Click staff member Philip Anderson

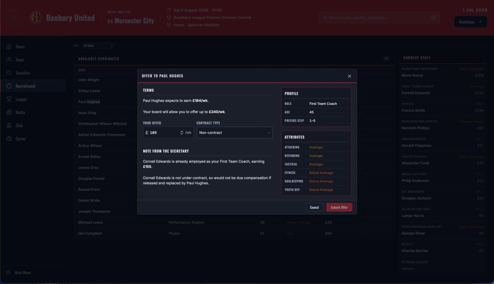[x=415, y=180]
